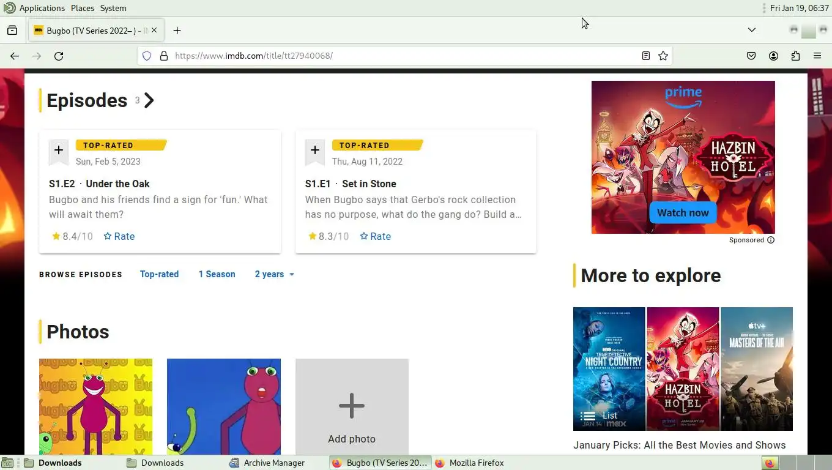
Task: Open Firefox account icon
Action: (773, 56)
